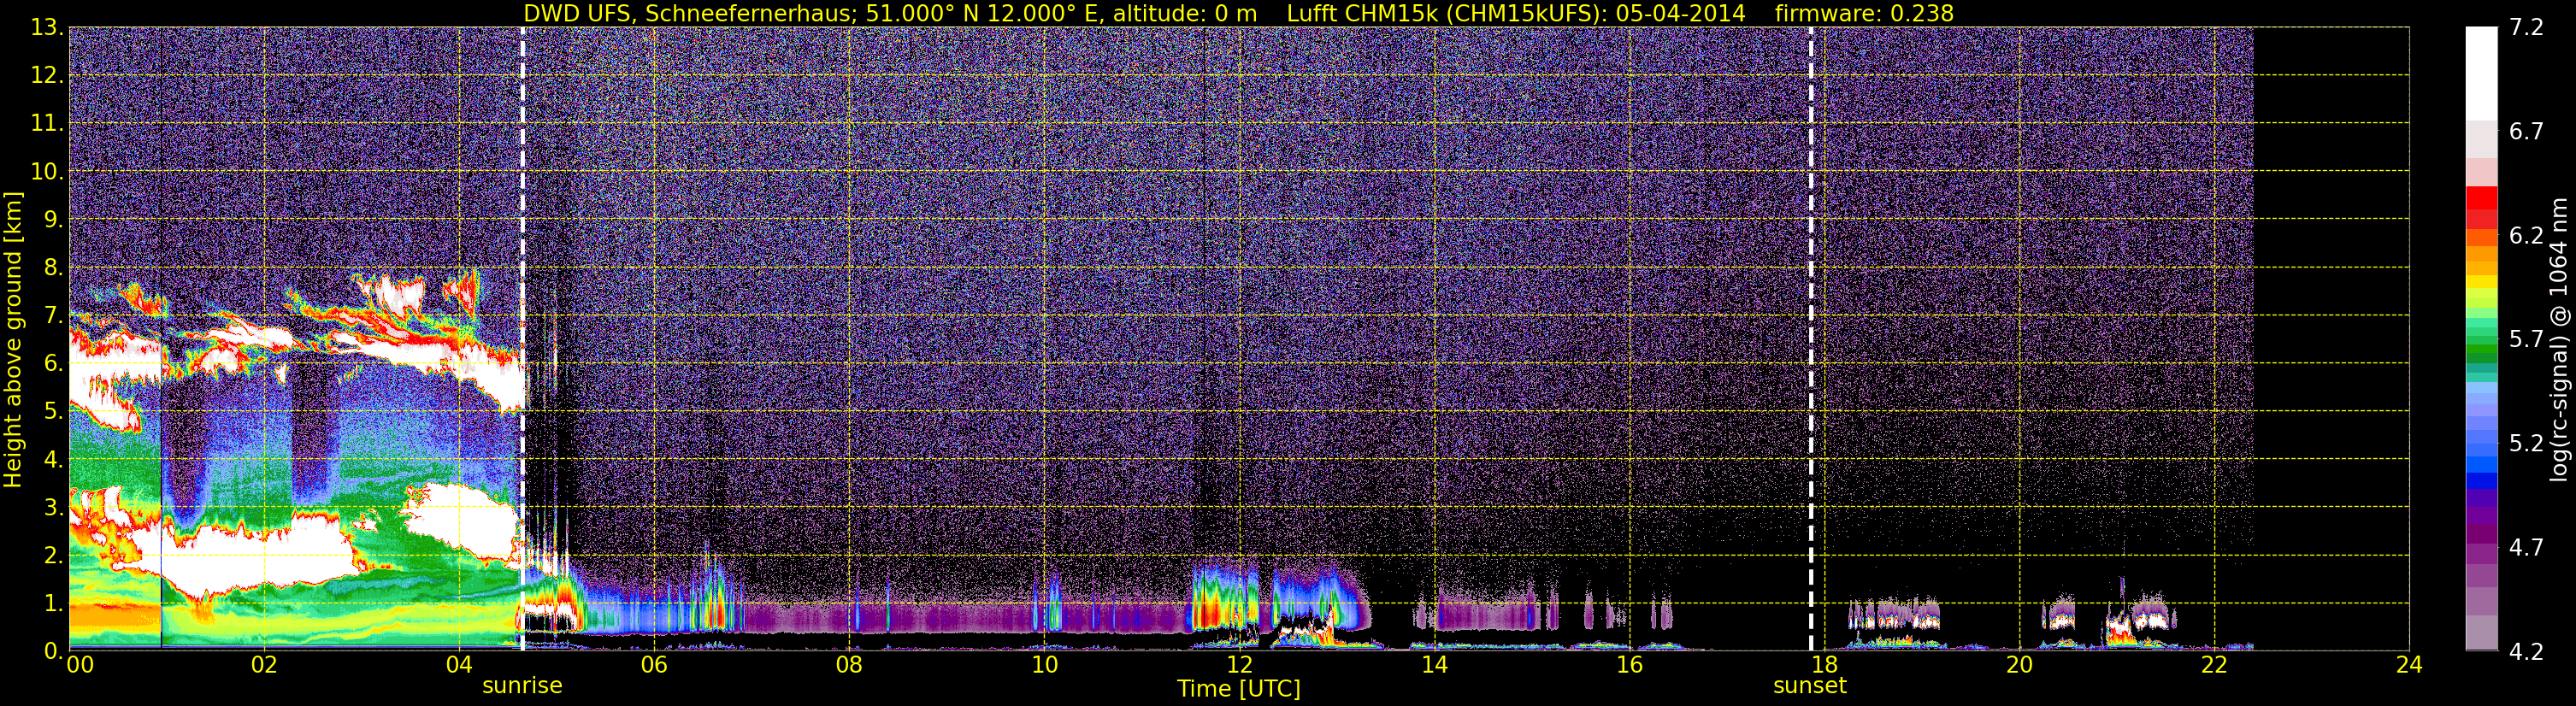Click the colorbar tick value 4.7
This screenshot has width=2576, height=706.
click(2527, 547)
